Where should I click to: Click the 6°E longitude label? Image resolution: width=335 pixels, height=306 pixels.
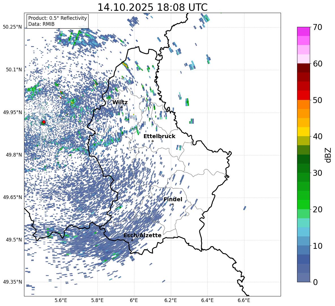pyautogui.click(x=134, y=300)
